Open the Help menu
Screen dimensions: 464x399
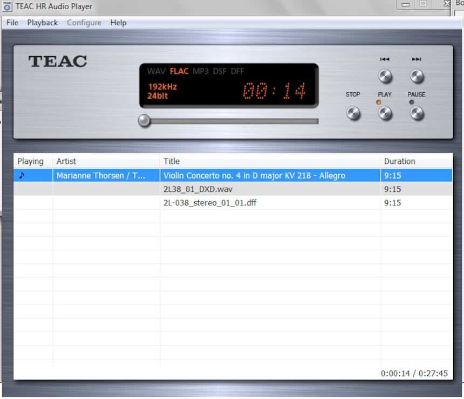coord(118,23)
